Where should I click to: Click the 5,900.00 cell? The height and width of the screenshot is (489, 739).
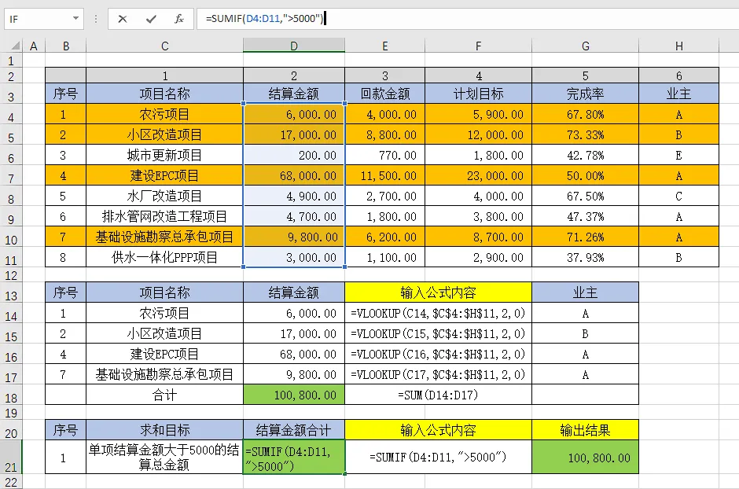tap(478, 114)
